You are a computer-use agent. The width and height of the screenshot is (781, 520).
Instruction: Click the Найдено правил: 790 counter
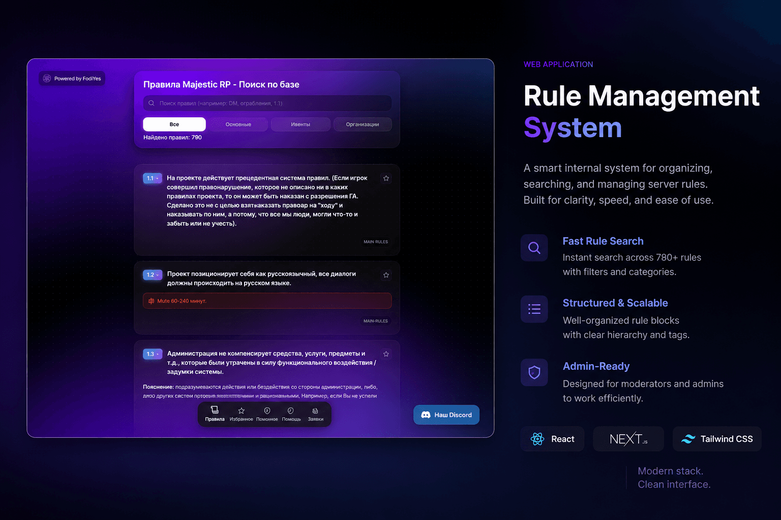coord(172,137)
